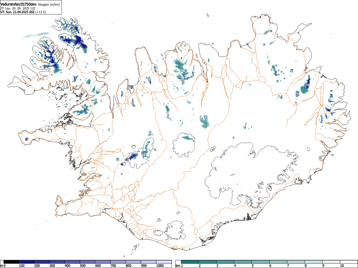Select the 3–4 km legend swatch

(x=225, y=262)
